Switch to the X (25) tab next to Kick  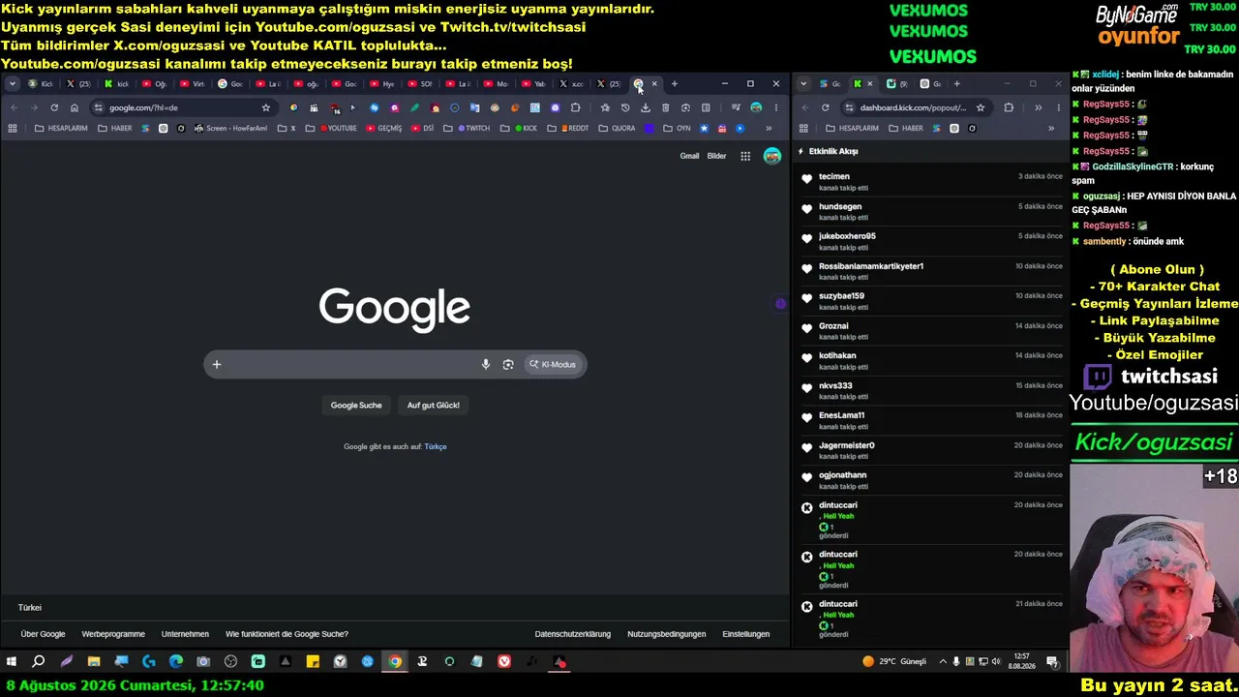click(78, 84)
